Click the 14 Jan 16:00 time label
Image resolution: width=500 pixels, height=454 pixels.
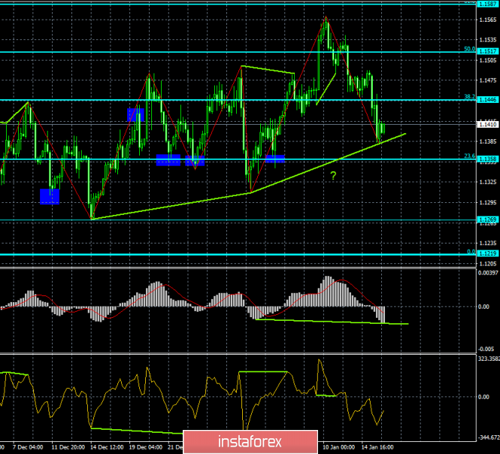point(376,446)
